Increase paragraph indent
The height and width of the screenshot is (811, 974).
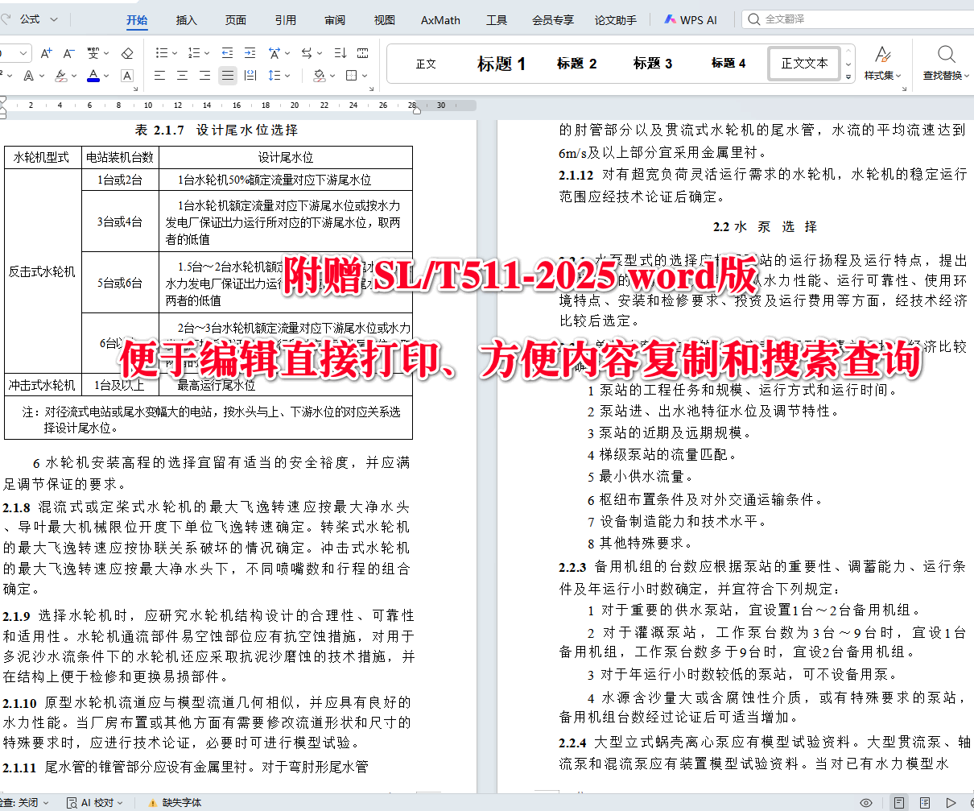pos(250,53)
